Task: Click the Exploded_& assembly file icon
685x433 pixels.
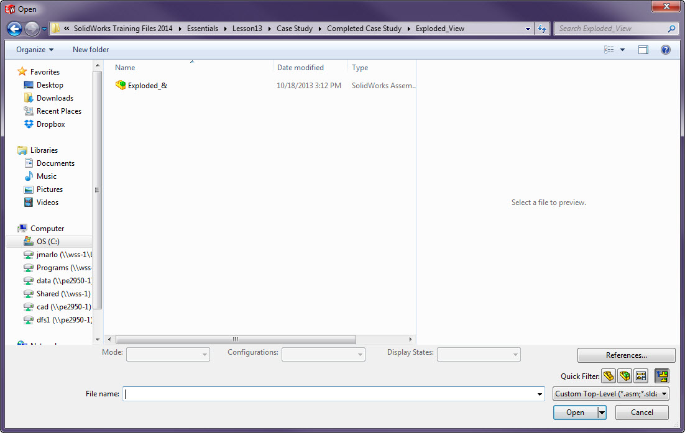Action: click(x=121, y=86)
